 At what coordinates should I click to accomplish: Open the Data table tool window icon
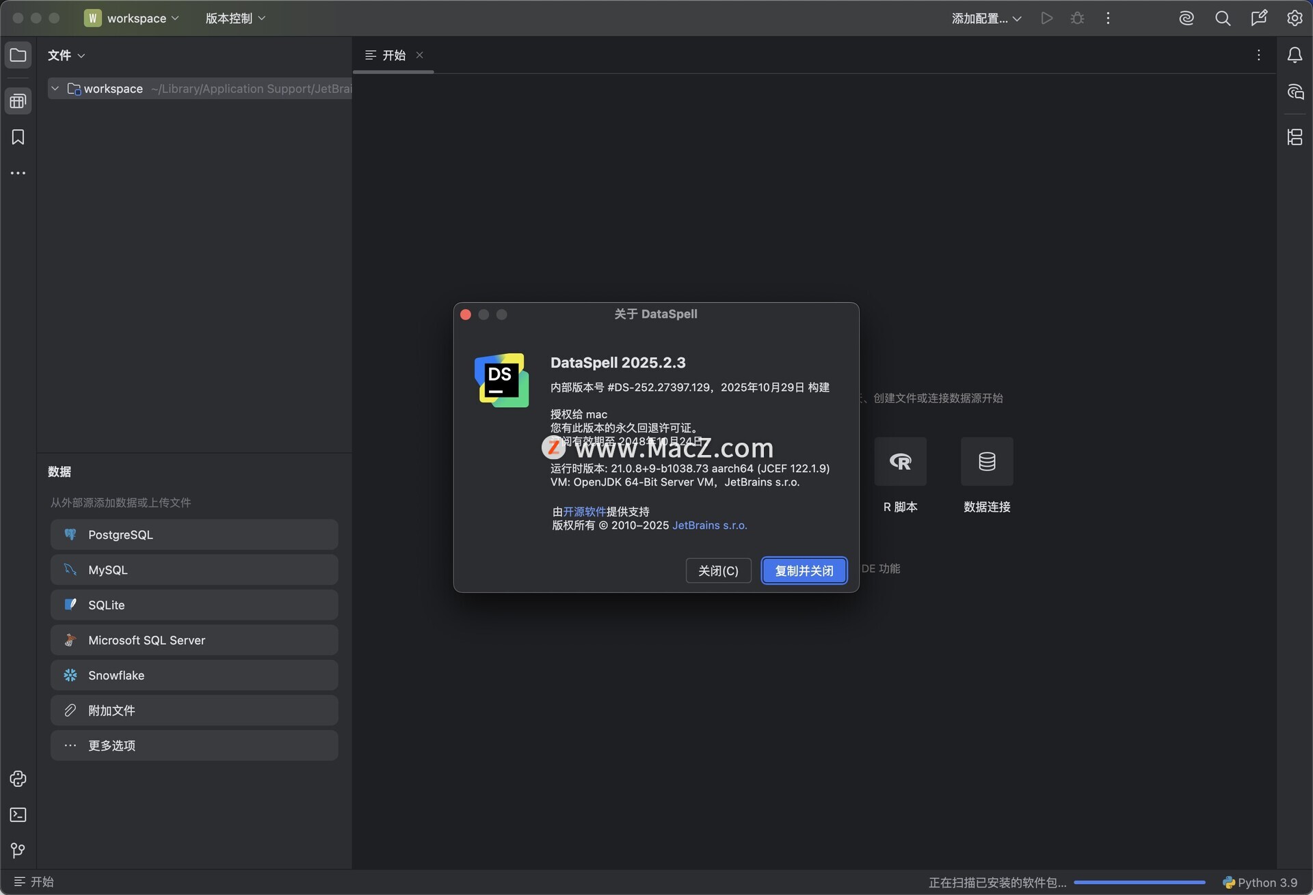[18, 101]
